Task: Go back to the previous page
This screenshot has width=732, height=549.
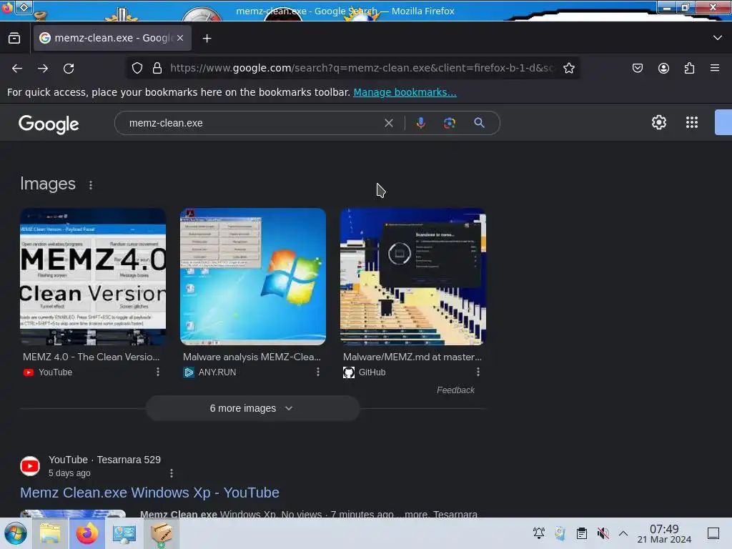Action: coord(17,68)
